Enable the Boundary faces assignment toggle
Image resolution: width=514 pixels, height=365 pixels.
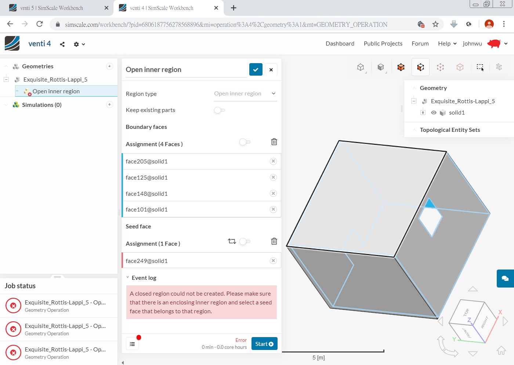coord(245,142)
